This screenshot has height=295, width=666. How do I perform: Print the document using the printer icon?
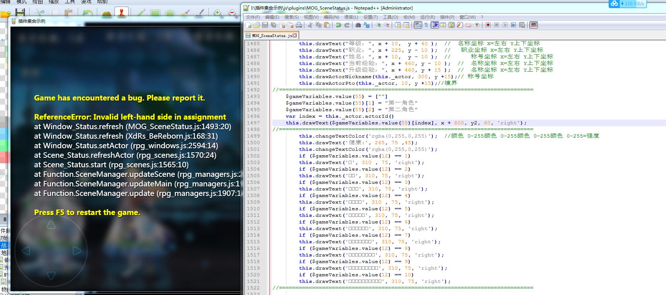[299, 25]
